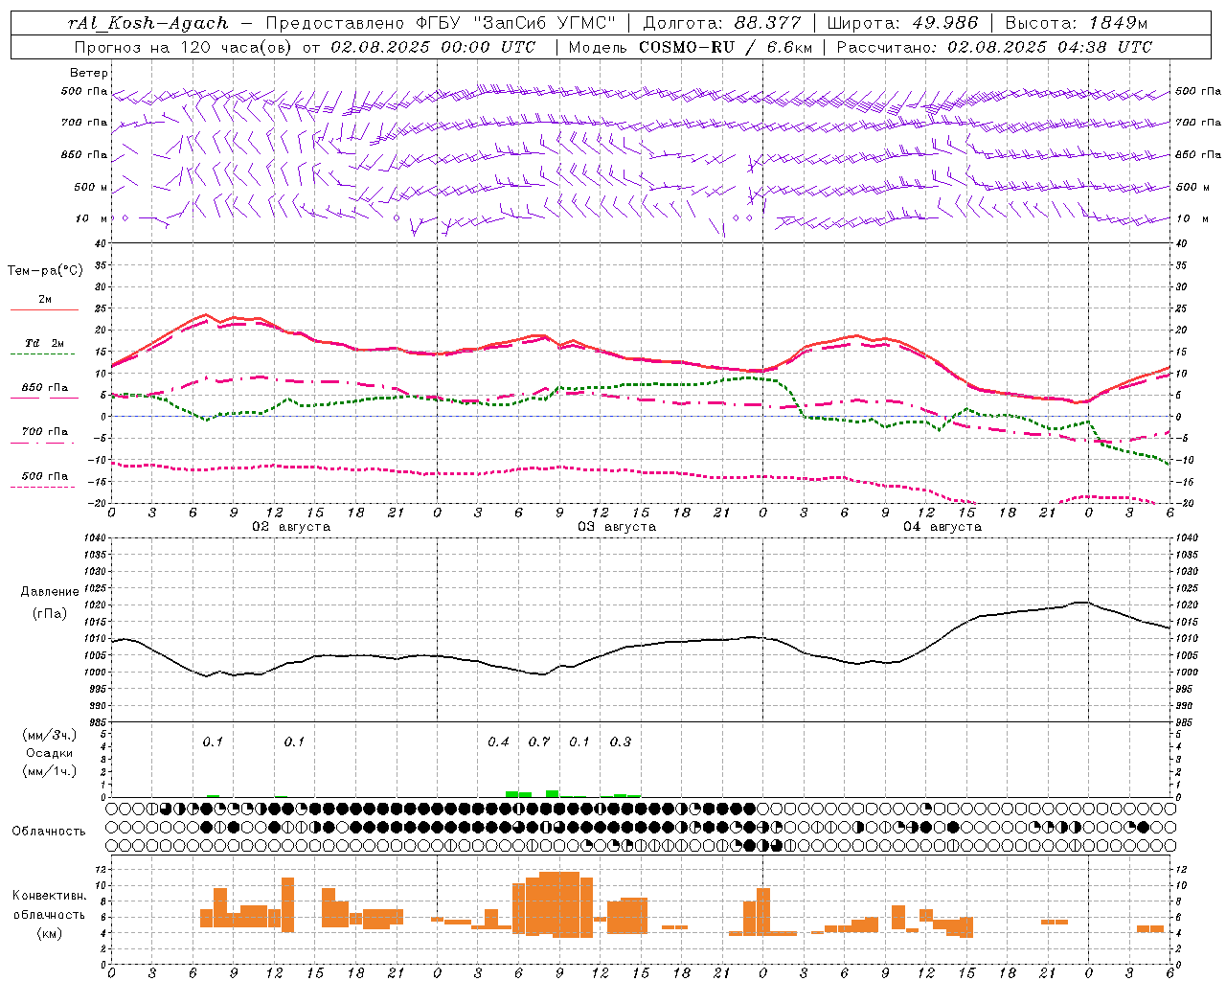Click the 0.3 precipitation value
1226x981 pixels.
tap(621, 742)
